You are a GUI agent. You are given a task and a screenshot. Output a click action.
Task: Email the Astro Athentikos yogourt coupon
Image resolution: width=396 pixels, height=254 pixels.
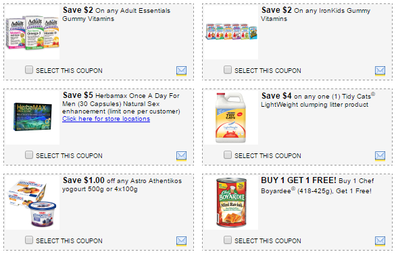tap(181, 241)
